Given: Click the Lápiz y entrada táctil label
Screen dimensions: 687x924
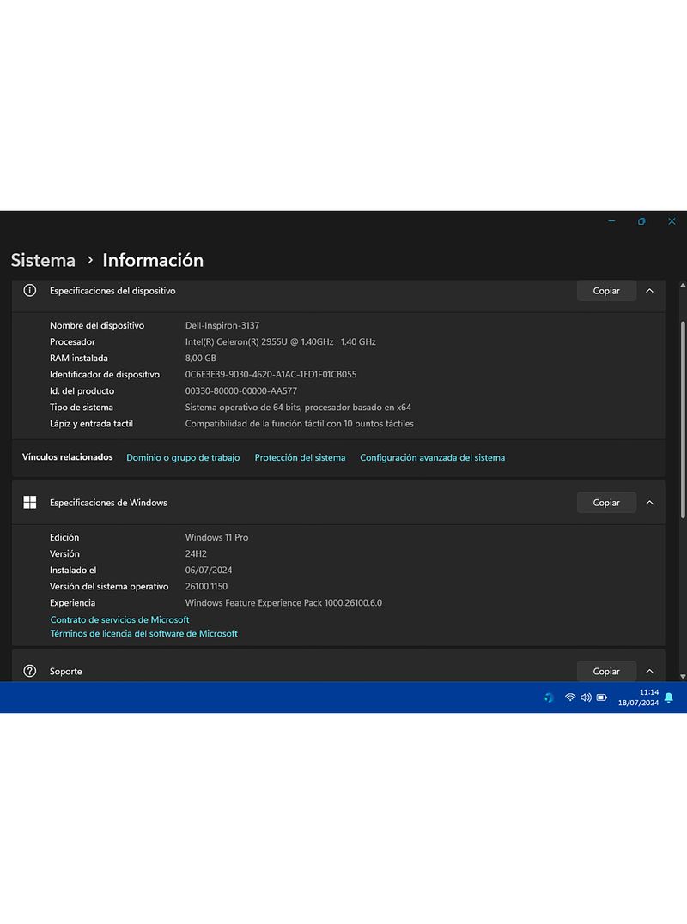Looking at the screenshot, I should pyautogui.click(x=91, y=424).
